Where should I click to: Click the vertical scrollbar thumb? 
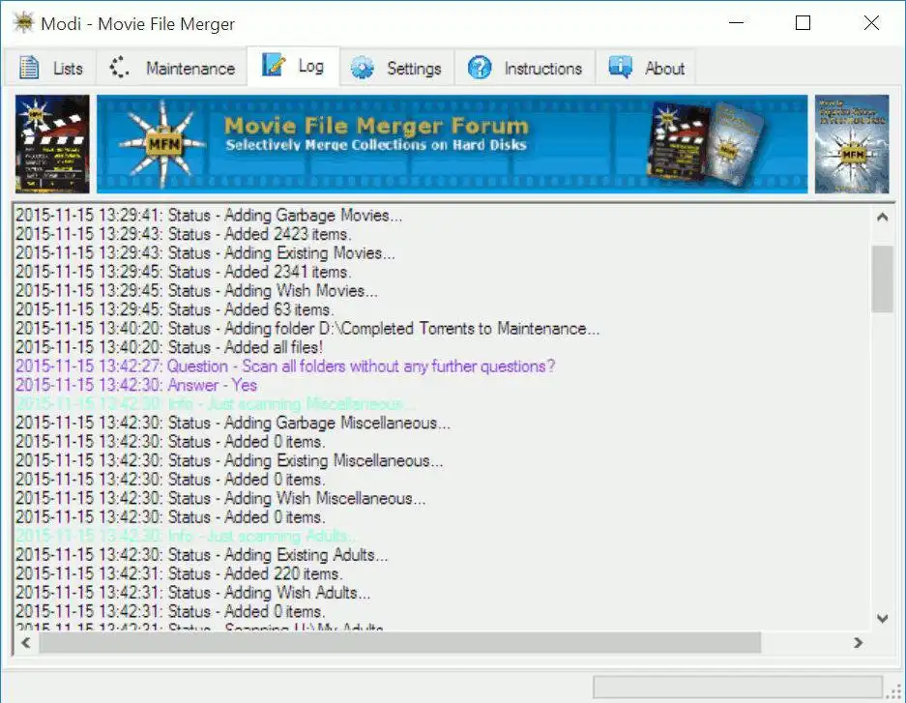pyautogui.click(x=882, y=278)
